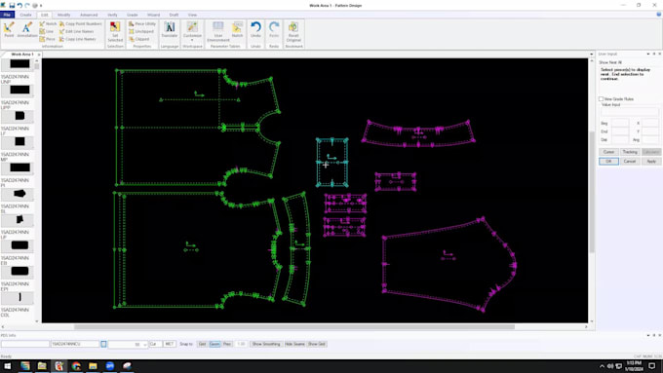Click the large Undo ribbon button
This screenshot has height=373, width=663.
255,29
